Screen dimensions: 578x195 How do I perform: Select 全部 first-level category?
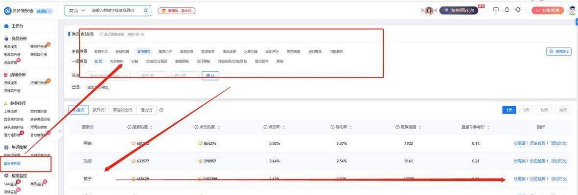tap(98, 61)
